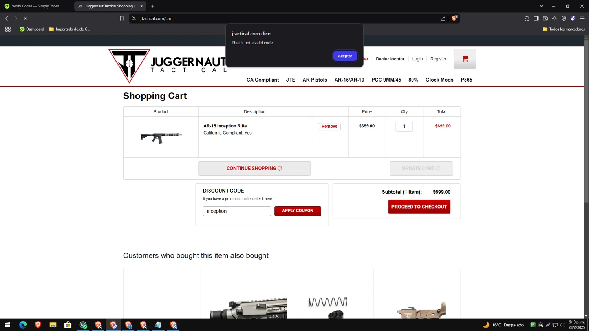Open Microsoft Store from the taskbar
Image resolution: width=589 pixels, height=331 pixels.
click(68, 325)
